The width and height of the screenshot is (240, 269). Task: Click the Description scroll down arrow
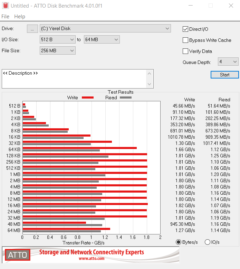tap(150, 84)
